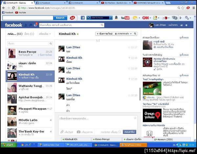197x154 pixels.
Task: Click the Facebook logo
Action: click(13, 25)
